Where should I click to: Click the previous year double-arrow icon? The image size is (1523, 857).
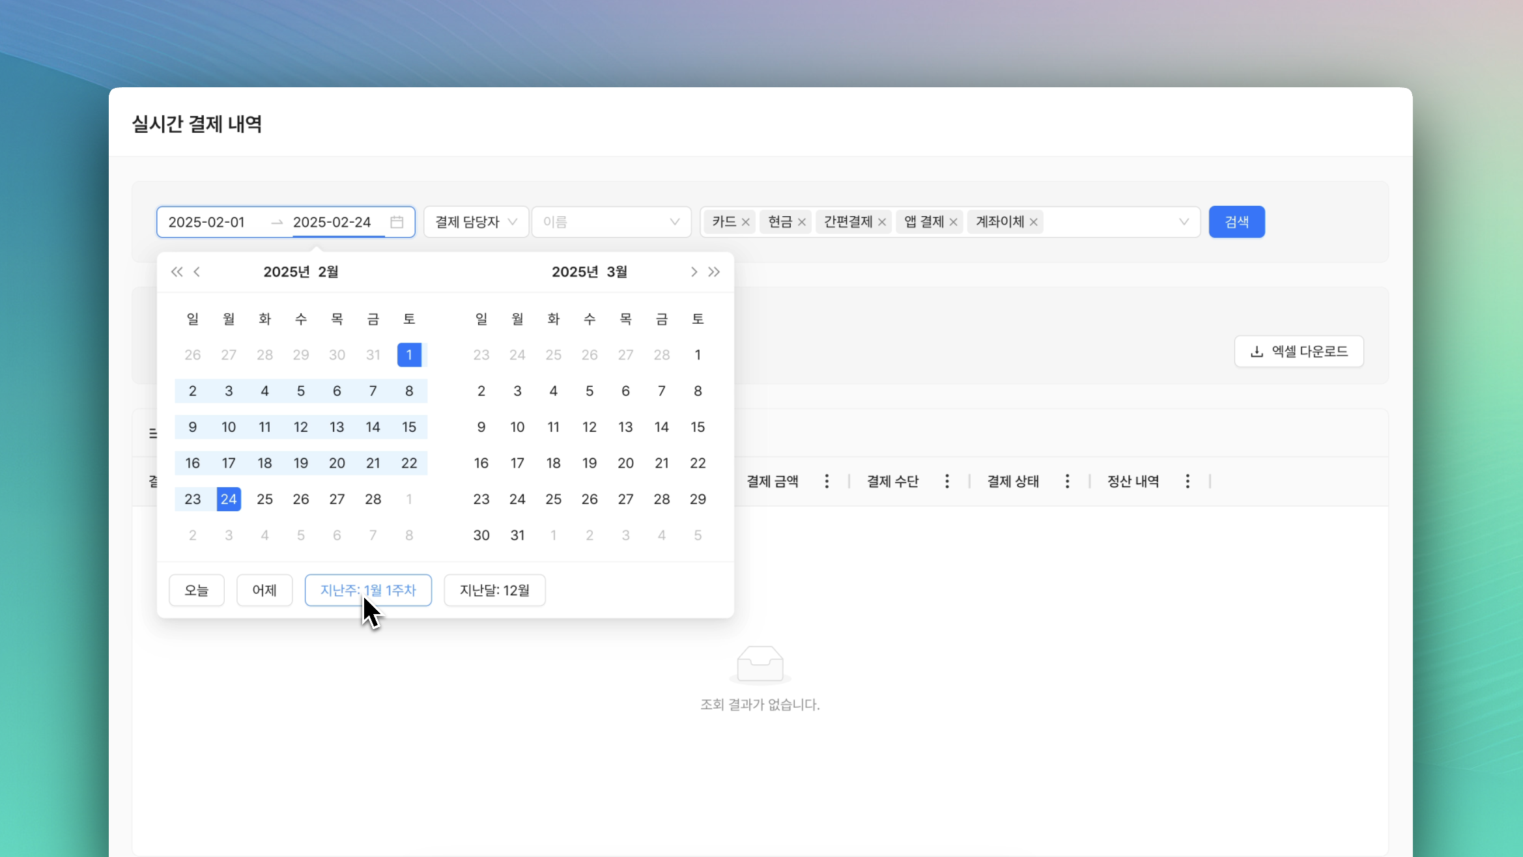[177, 272]
